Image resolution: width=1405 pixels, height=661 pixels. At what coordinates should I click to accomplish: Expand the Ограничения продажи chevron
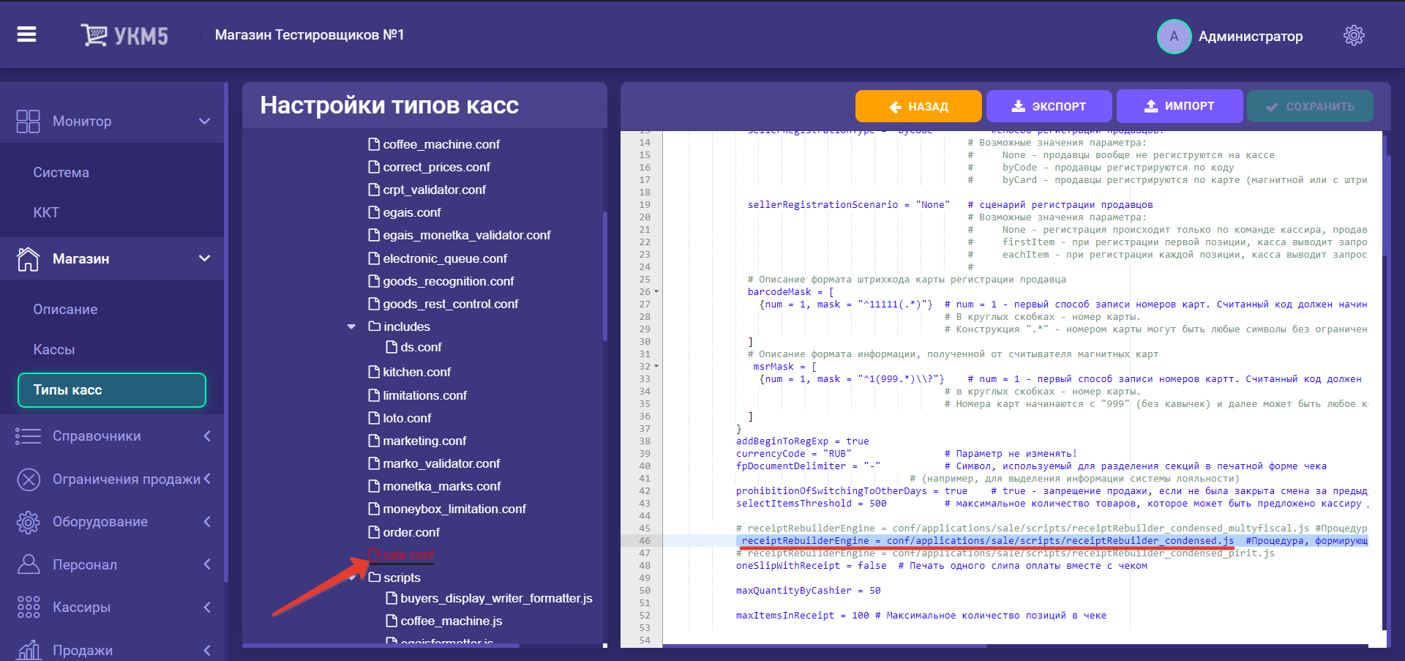[207, 479]
